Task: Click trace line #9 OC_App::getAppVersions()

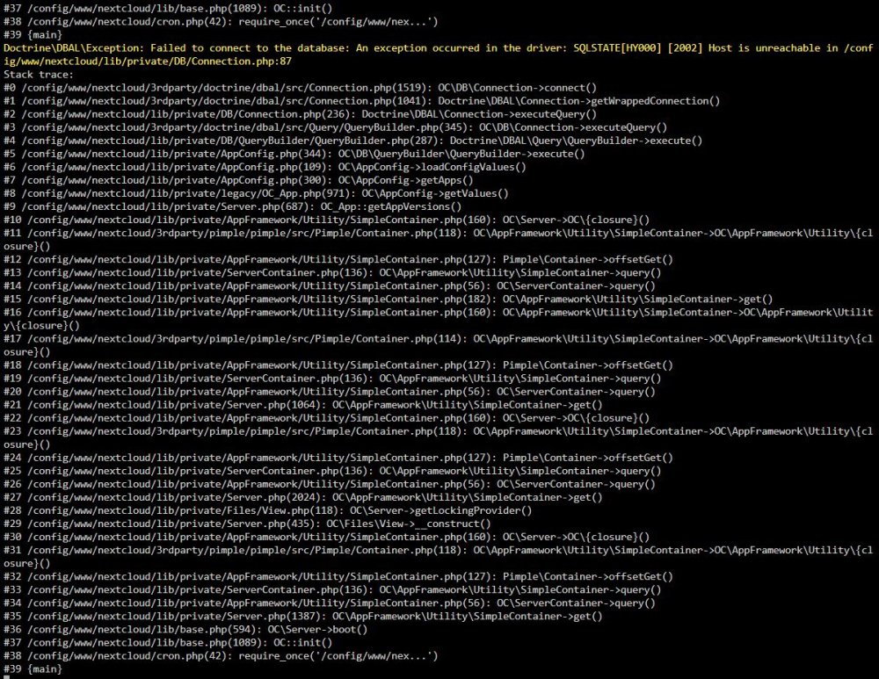Action: pos(233,206)
